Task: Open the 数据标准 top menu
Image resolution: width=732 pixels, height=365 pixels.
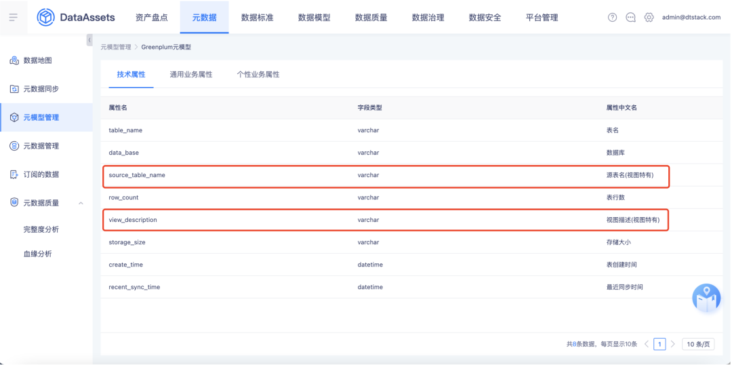Action: point(258,18)
